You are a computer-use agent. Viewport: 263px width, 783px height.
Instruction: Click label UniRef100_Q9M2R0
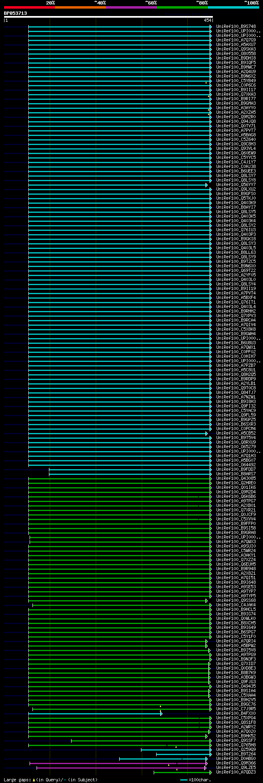click(x=236, y=117)
